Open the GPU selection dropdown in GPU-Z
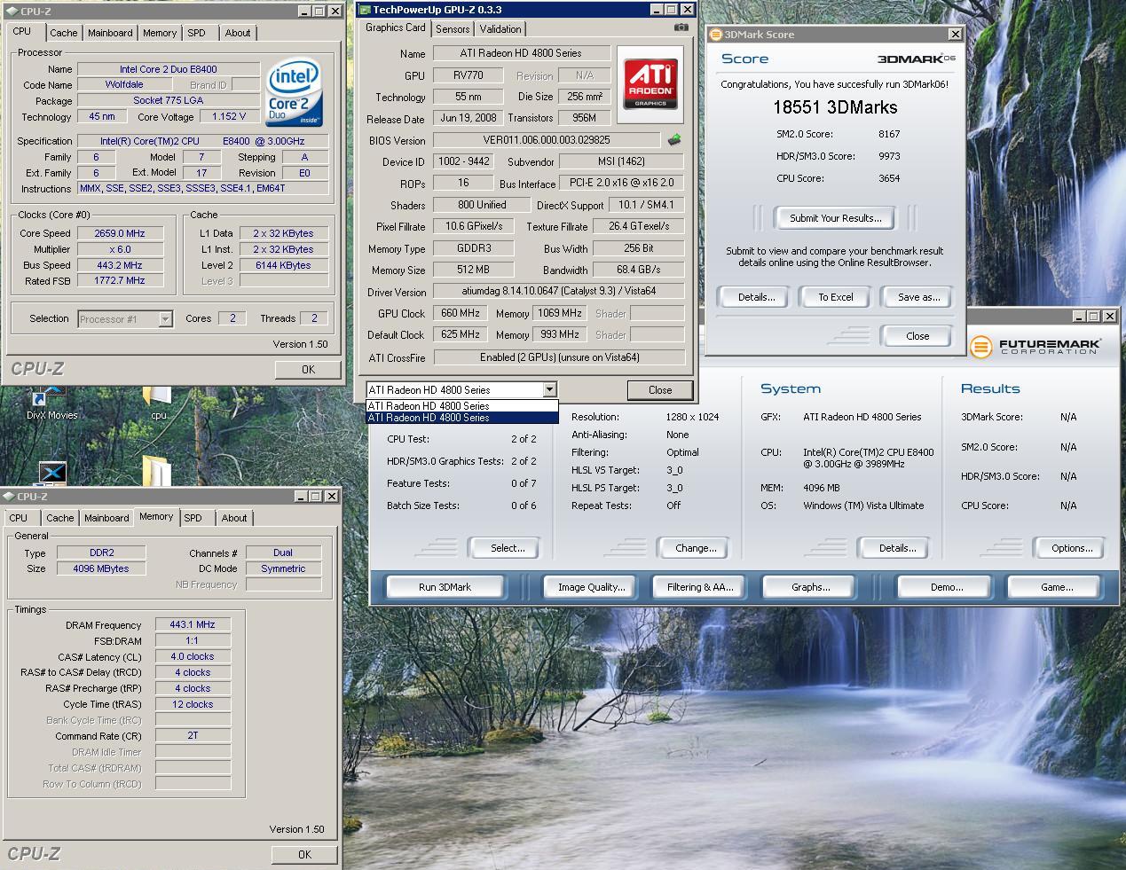This screenshot has width=1126, height=870. (549, 389)
